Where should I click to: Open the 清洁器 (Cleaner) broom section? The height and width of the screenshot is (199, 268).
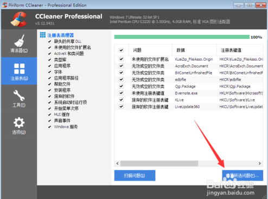(19, 43)
